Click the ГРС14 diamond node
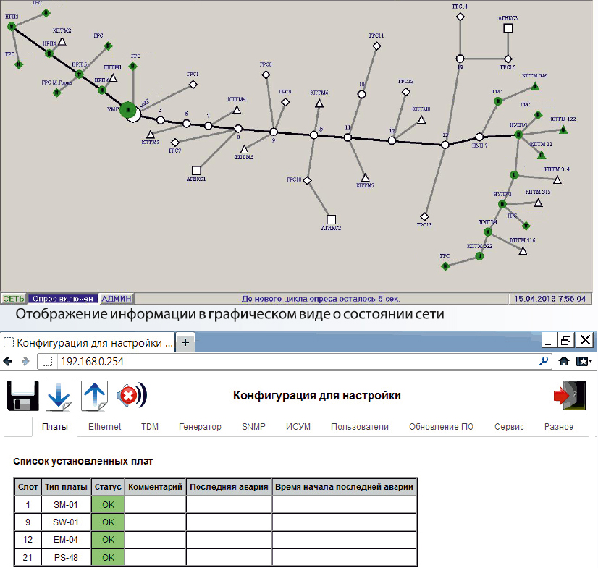Screen dimensions: 598x568 (460, 17)
